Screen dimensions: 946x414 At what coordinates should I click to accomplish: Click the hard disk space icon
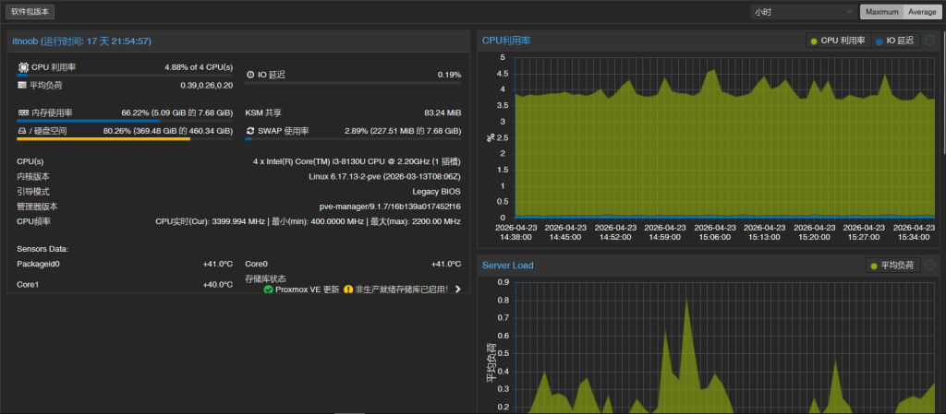click(23, 131)
